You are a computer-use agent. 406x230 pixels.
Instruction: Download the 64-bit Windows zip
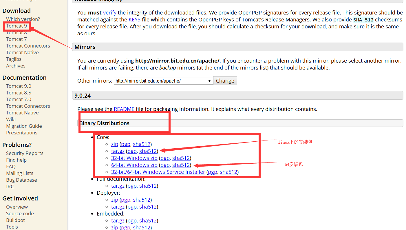[x=134, y=165]
